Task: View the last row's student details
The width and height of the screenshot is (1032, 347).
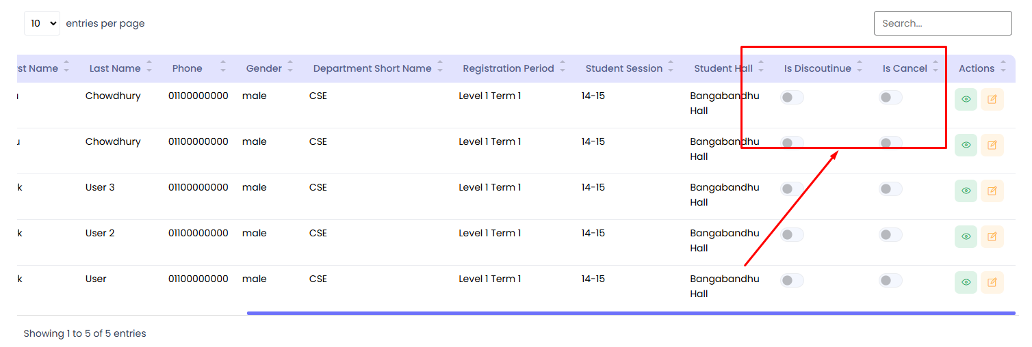Action: pyautogui.click(x=966, y=282)
